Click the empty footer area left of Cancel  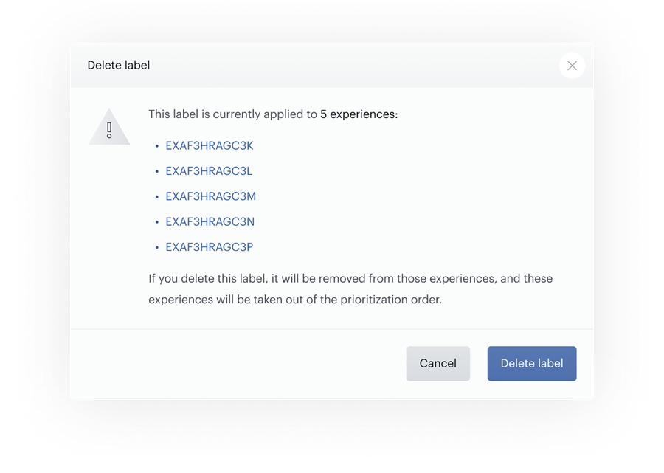238,363
